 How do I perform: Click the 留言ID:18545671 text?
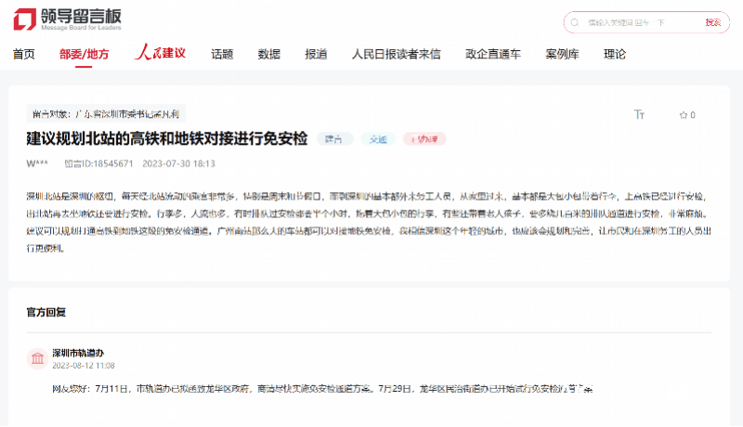98,163
